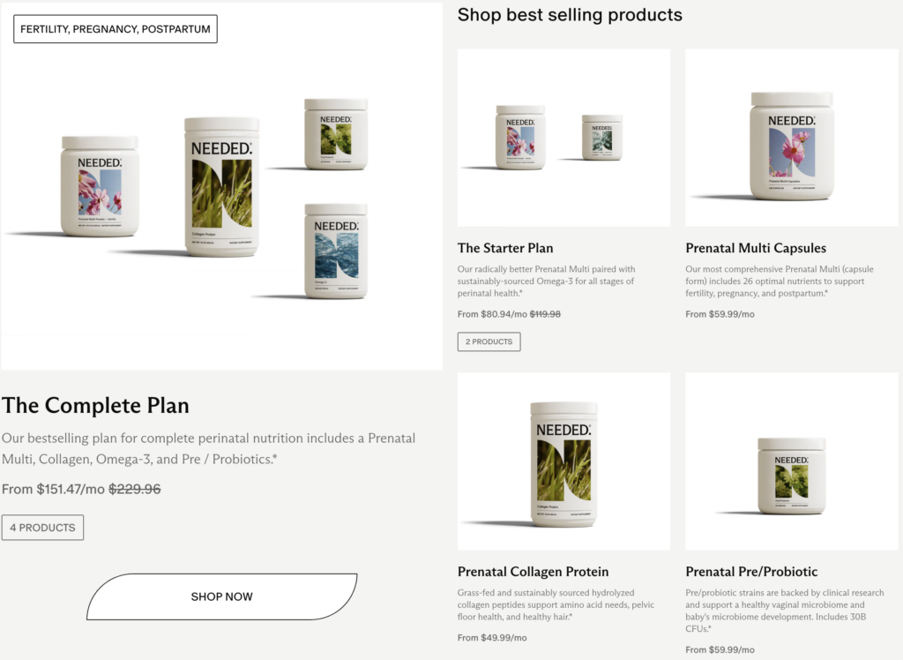Click the Prenatal Multi Capsules jar image
This screenshot has height=660, width=903.
tap(791, 146)
